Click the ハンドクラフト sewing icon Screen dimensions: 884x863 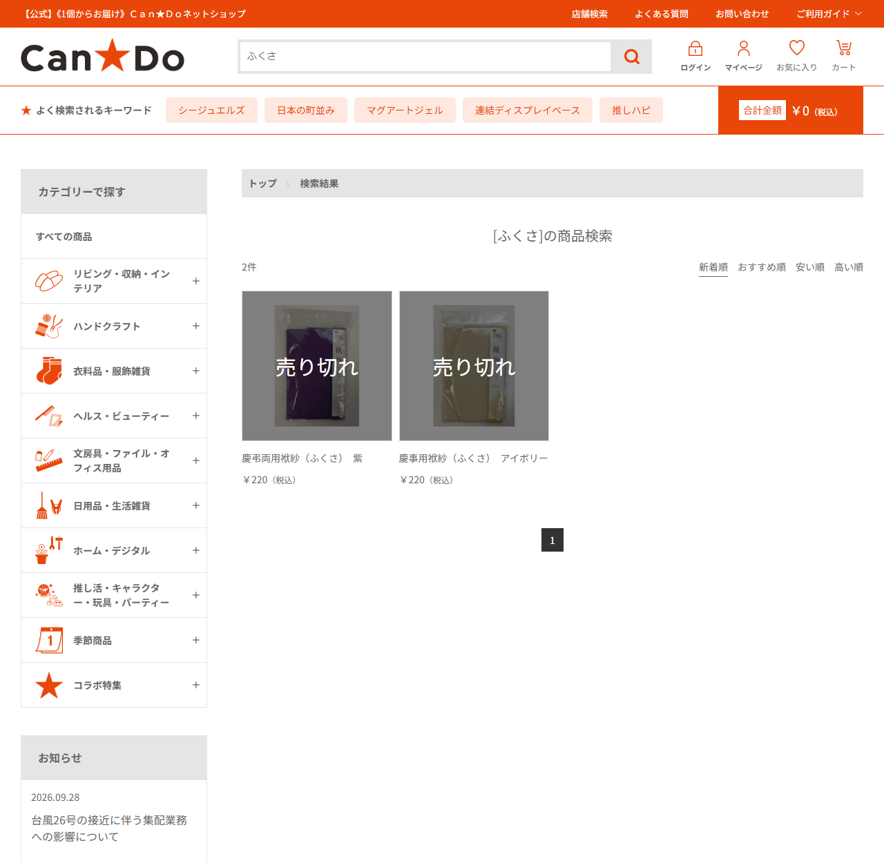[x=49, y=326]
